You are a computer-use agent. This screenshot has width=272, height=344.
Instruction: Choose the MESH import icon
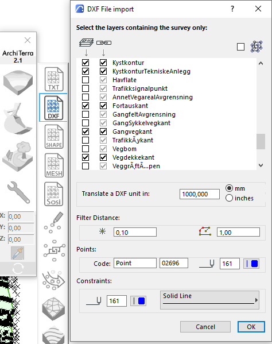click(x=54, y=165)
